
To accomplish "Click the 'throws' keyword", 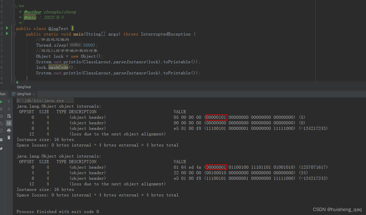I will click(131, 34).
